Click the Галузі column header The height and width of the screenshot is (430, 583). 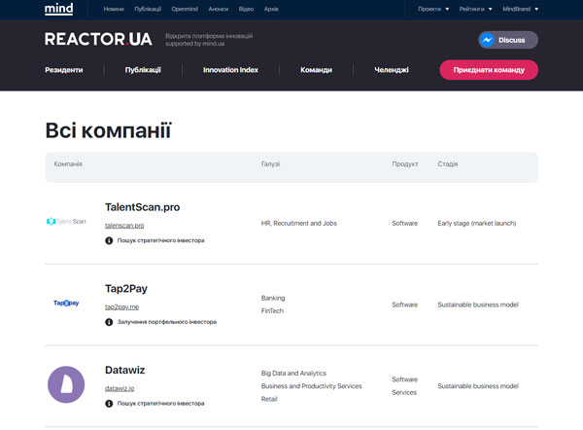point(270,163)
